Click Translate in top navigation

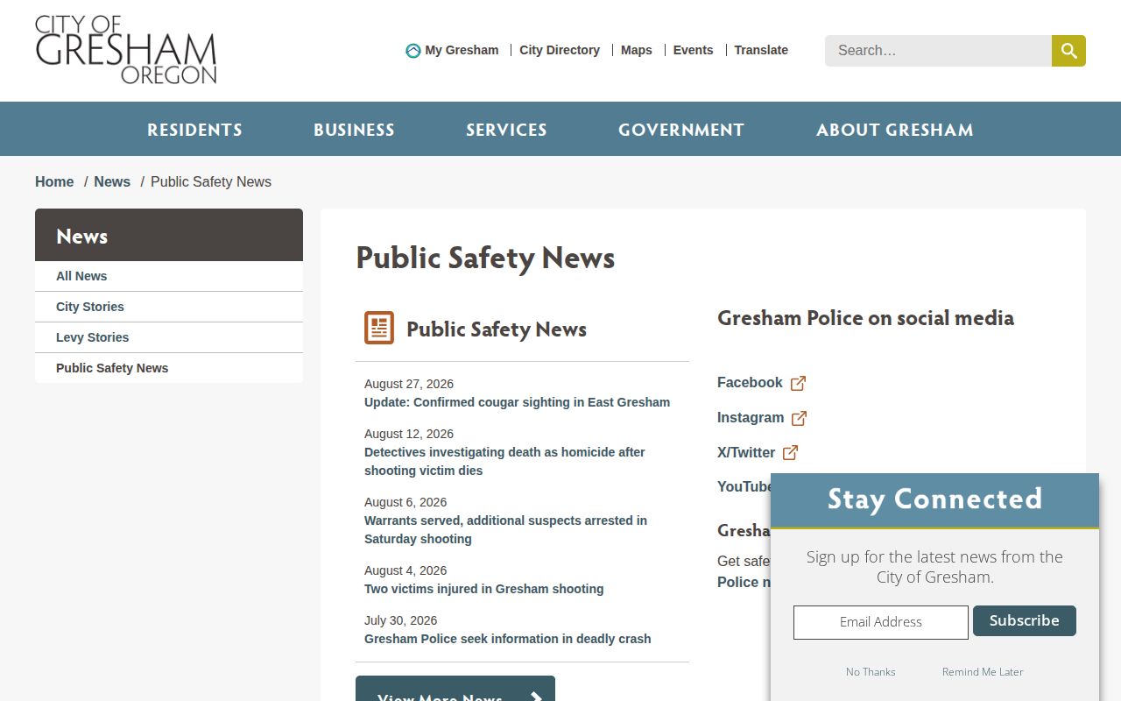tap(761, 50)
